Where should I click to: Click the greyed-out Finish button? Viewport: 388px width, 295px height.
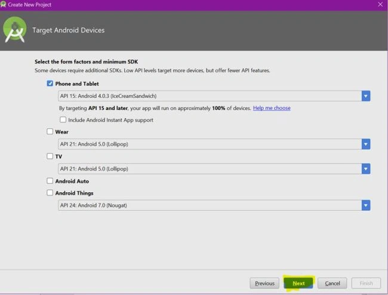(366, 283)
